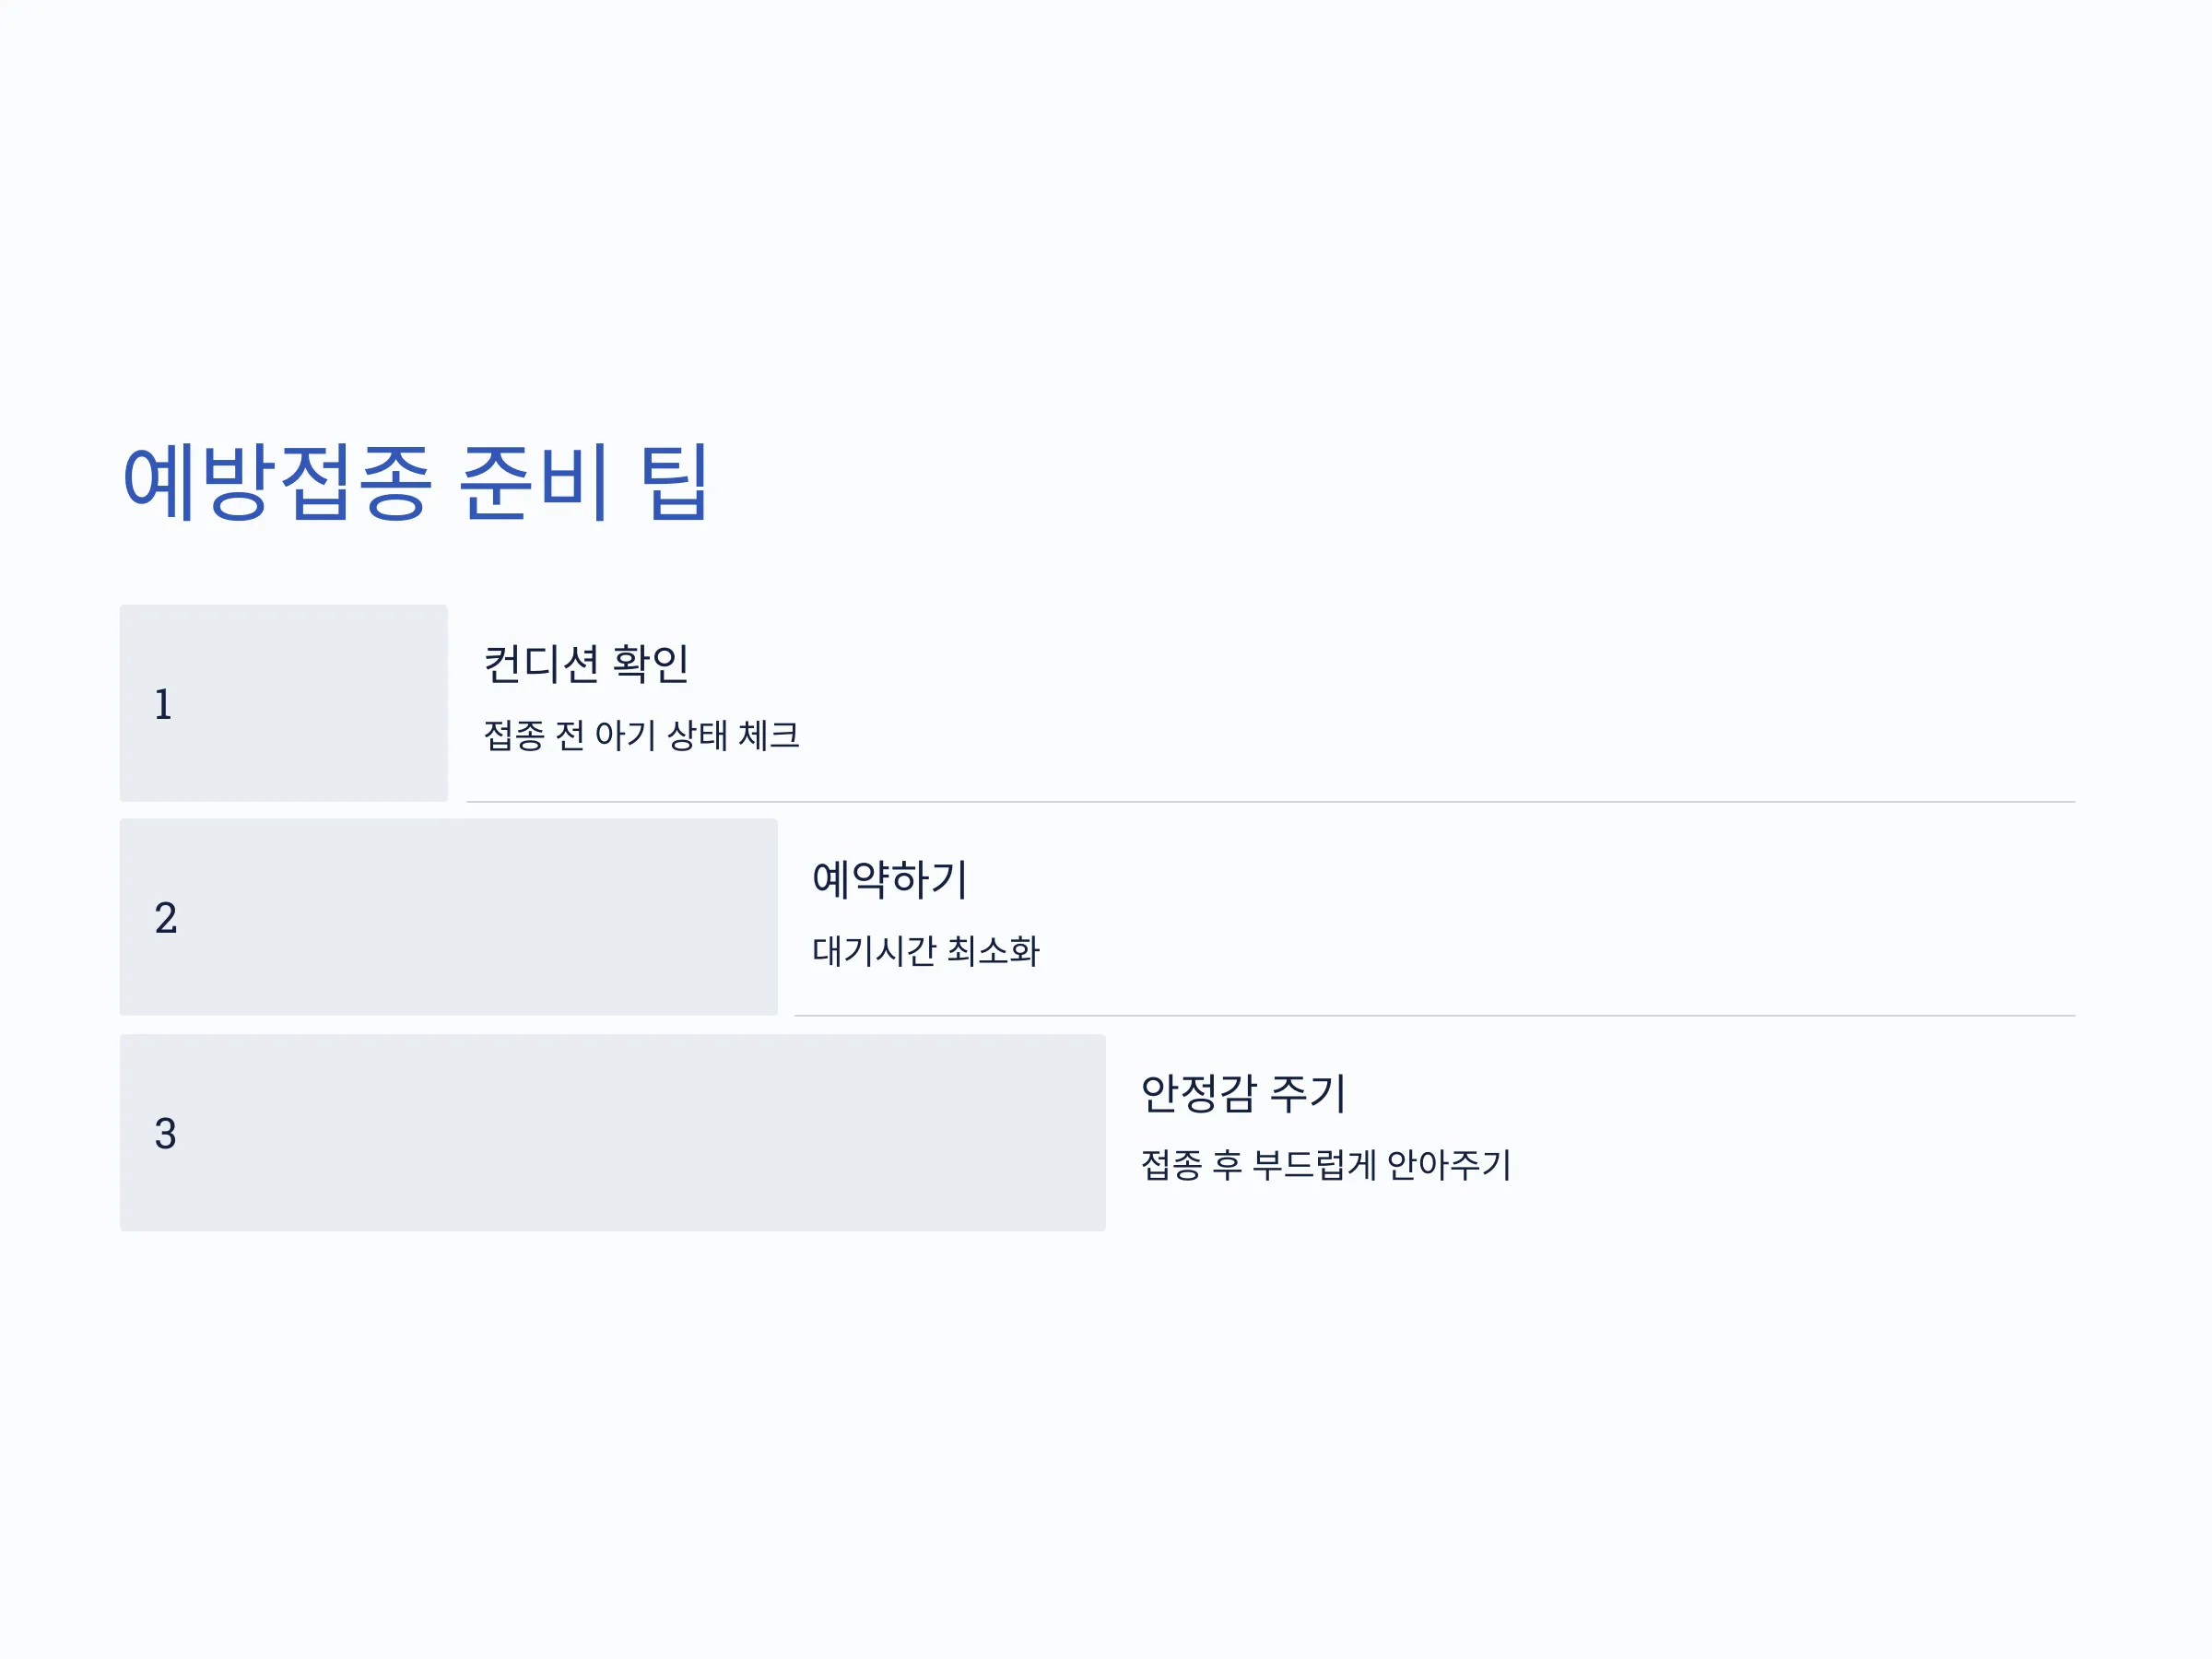Click the step 3 gray block
Image resolution: width=2212 pixels, height=1659 pixels.
(613, 1133)
